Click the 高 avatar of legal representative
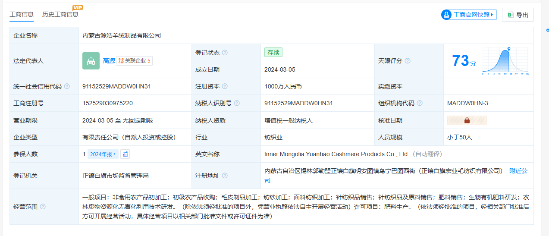 click(x=91, y=61)
